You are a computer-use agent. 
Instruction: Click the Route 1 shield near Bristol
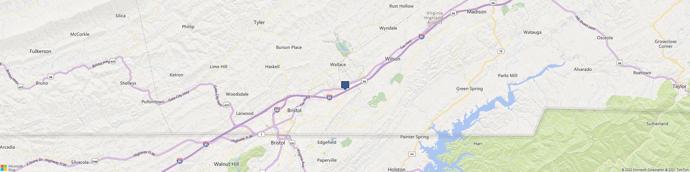pyautogui.click(x=262, y=134)
